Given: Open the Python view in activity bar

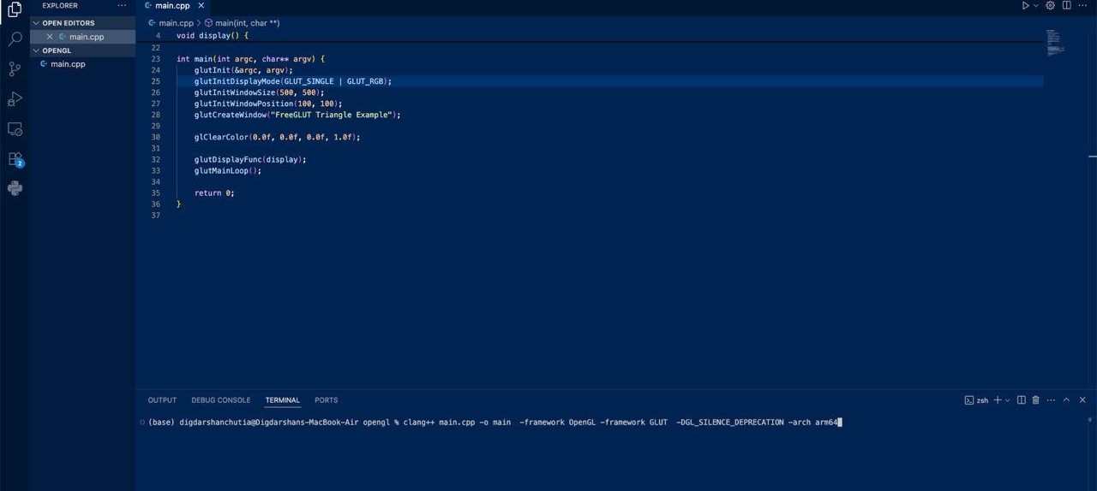Looking at the screenshot, I should click(15, 189).
